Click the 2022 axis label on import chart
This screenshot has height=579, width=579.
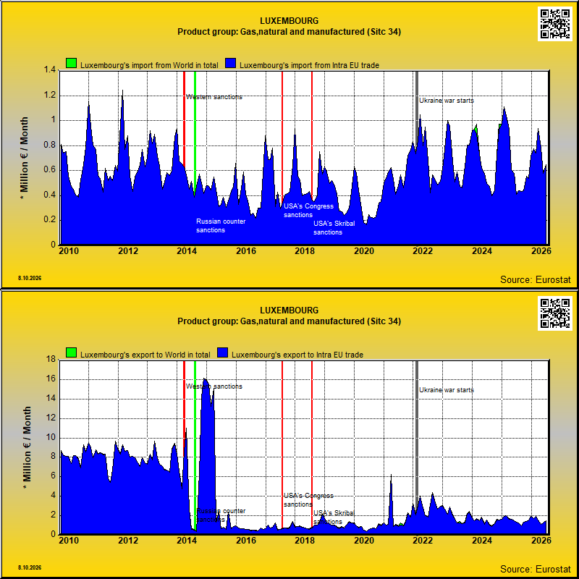coord(423,251)
